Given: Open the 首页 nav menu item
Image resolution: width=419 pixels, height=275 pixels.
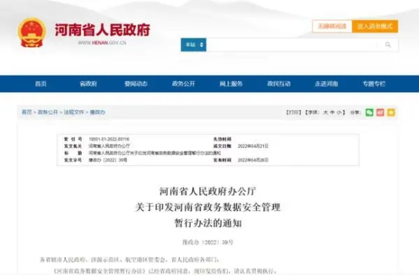Looking at the screenshot, I should pos(41,84).
